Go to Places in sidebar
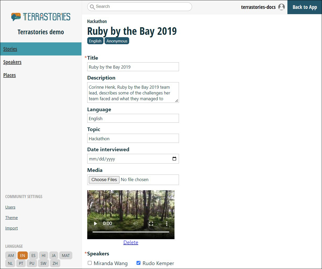Viewport: 322px width, 269px height. tap(9, 75)
